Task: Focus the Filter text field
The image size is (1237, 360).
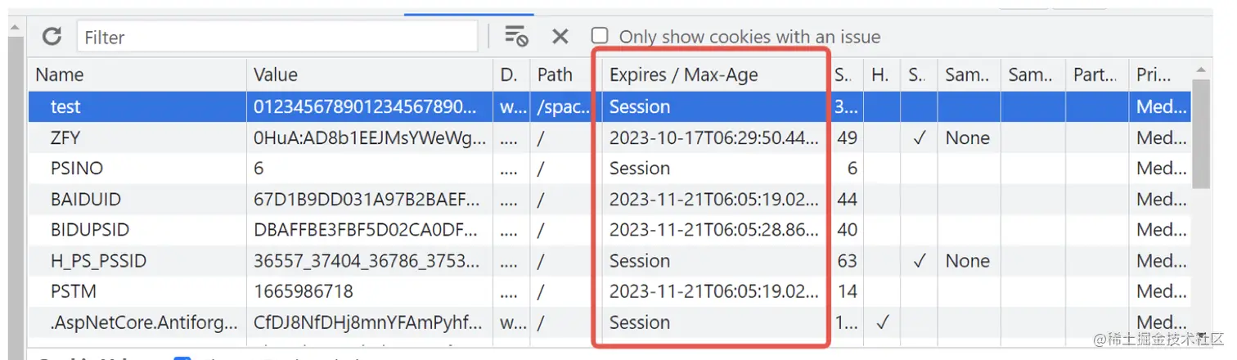Action: pyautogui.click(x=277, y=37)
